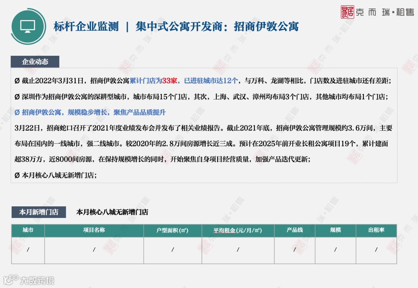
Task: Click the 规模 column header
Action: [x=335, y=230]
